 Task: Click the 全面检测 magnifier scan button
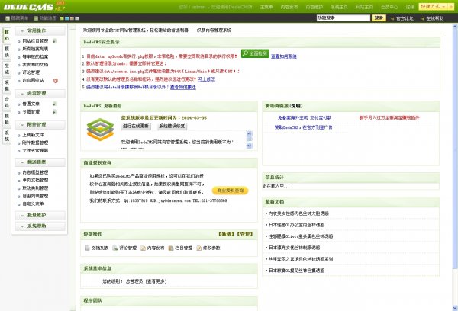tap(255, 53)
